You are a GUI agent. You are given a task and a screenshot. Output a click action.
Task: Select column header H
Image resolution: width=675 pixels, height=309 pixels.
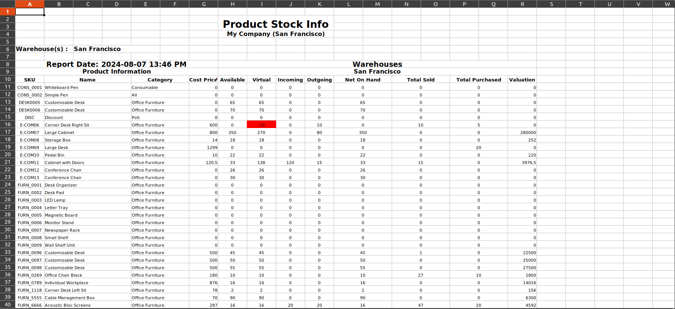click(233, 4)
